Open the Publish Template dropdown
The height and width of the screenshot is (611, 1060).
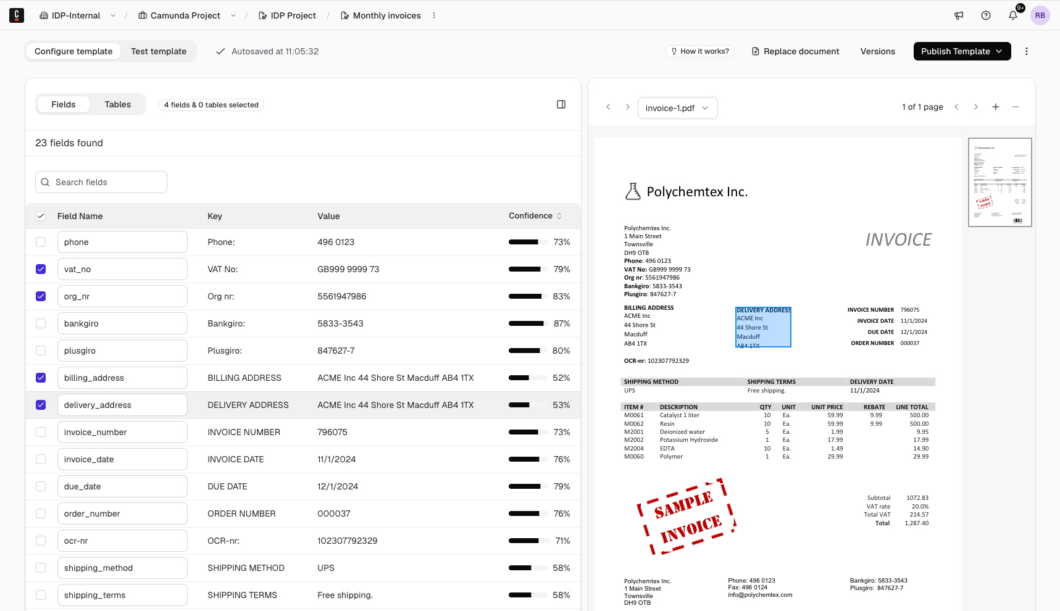[962, 51]
